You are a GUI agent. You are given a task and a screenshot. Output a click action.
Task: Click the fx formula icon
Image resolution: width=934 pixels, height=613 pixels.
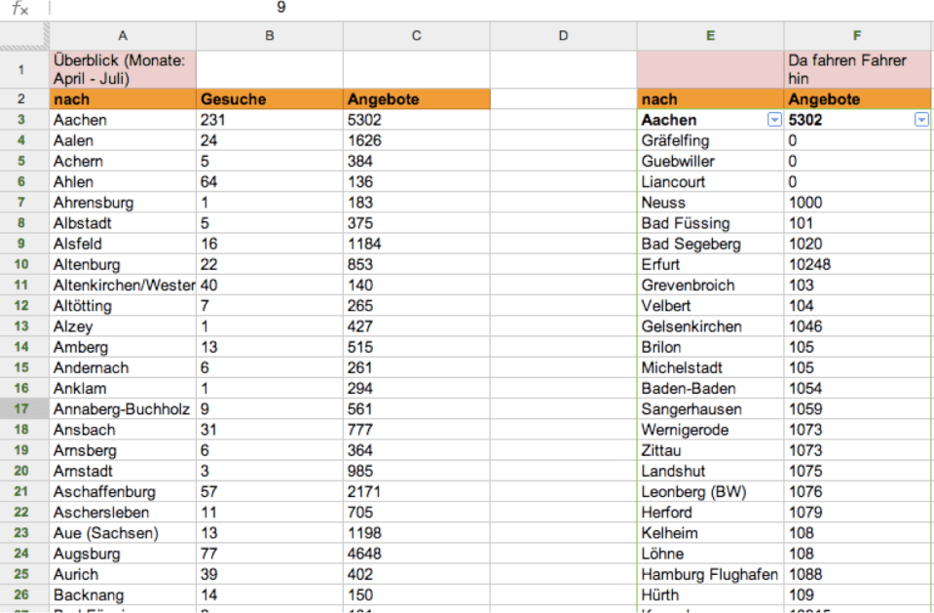click(19, 9)
